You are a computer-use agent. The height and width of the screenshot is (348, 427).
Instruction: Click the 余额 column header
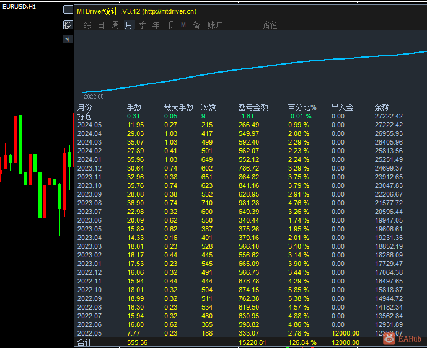pyautogui.click(x=382, y=107)
